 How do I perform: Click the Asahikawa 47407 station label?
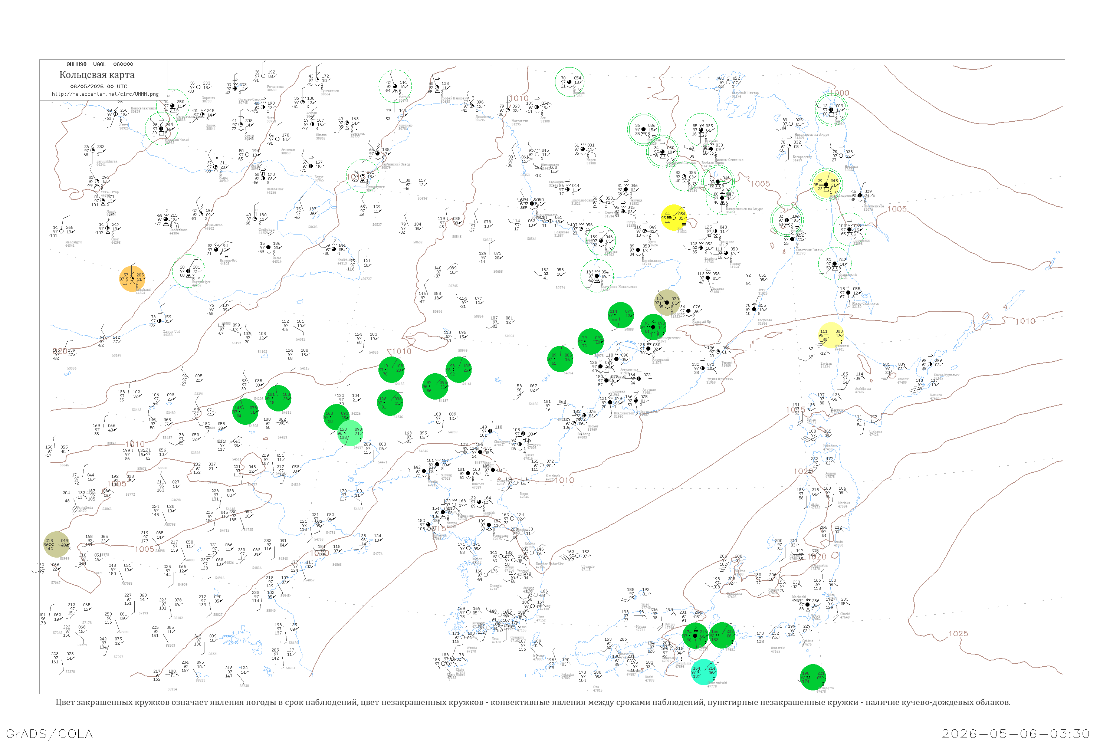(863, 390)
